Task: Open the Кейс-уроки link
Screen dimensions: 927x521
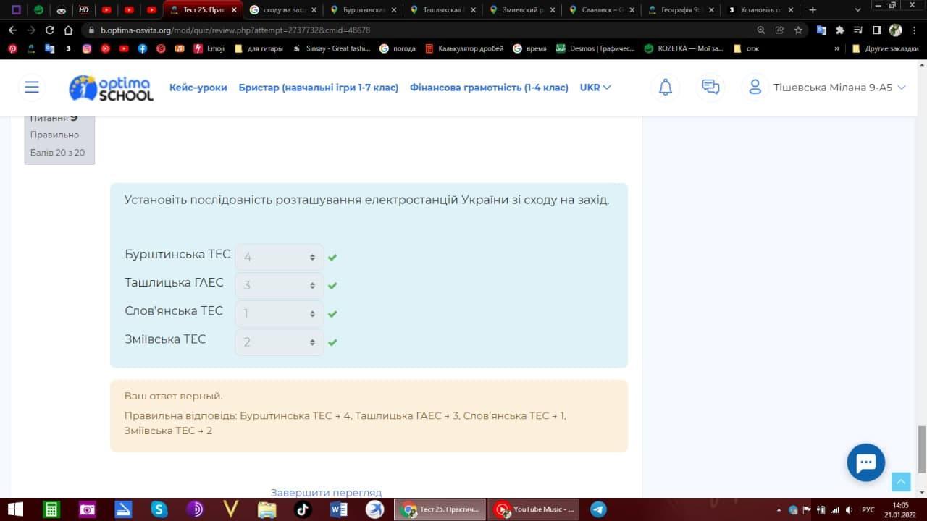Action: coord(198,88)
